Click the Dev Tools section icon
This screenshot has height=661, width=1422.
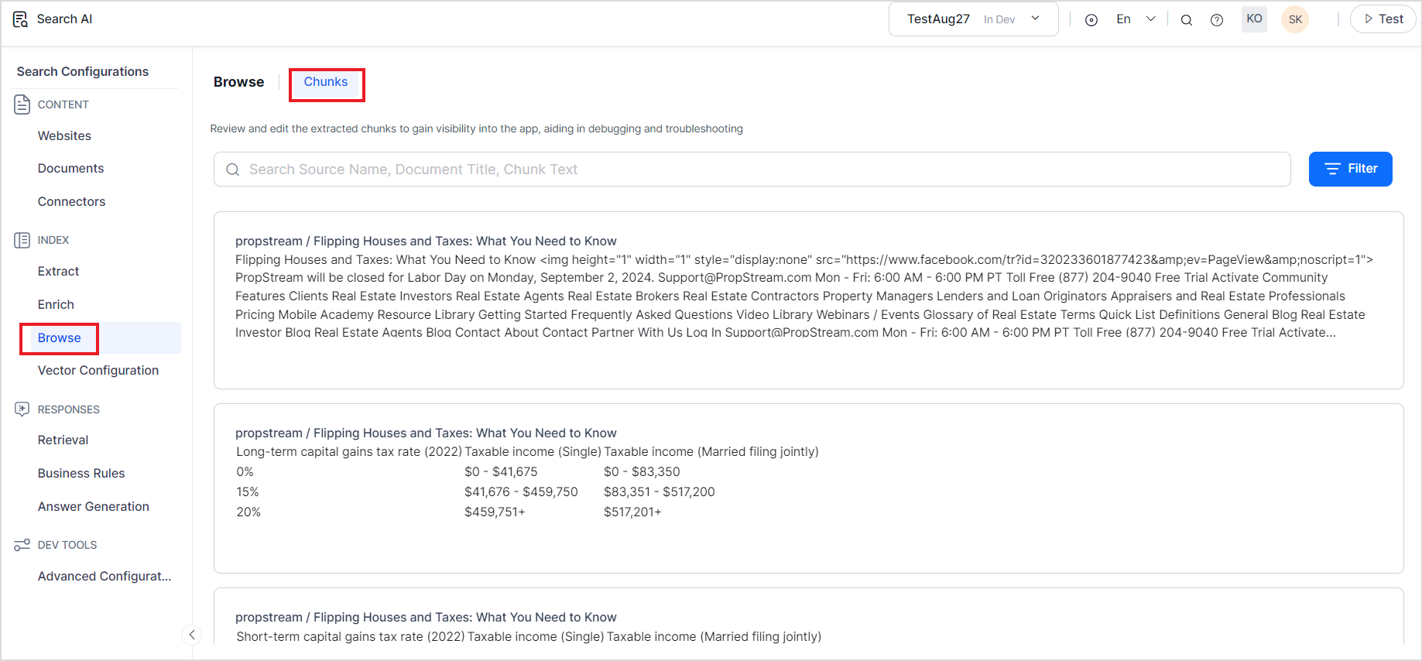tap(22, 545)
